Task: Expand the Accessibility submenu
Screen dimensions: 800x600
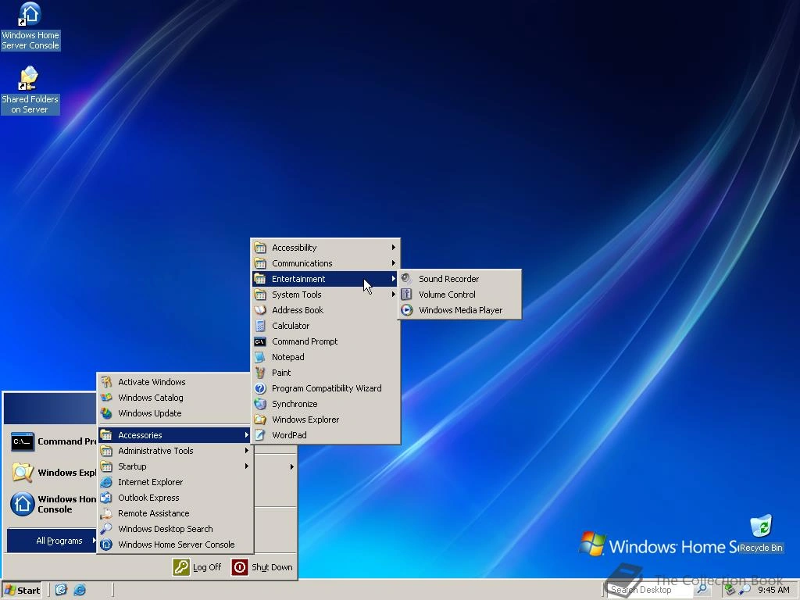Action: click(295, 248)
